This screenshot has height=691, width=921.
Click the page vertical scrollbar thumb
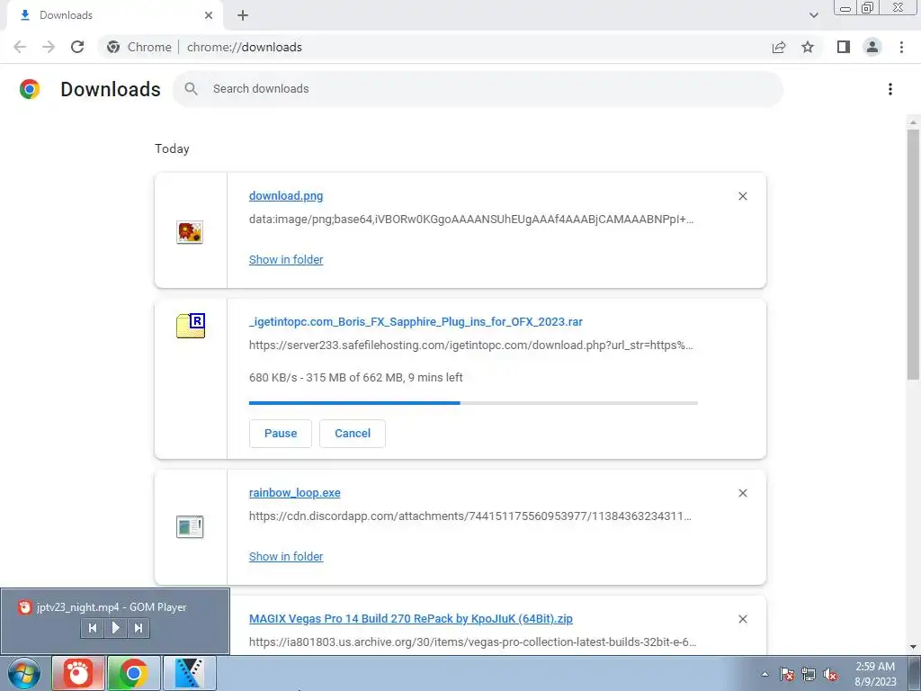pos(913,255)
